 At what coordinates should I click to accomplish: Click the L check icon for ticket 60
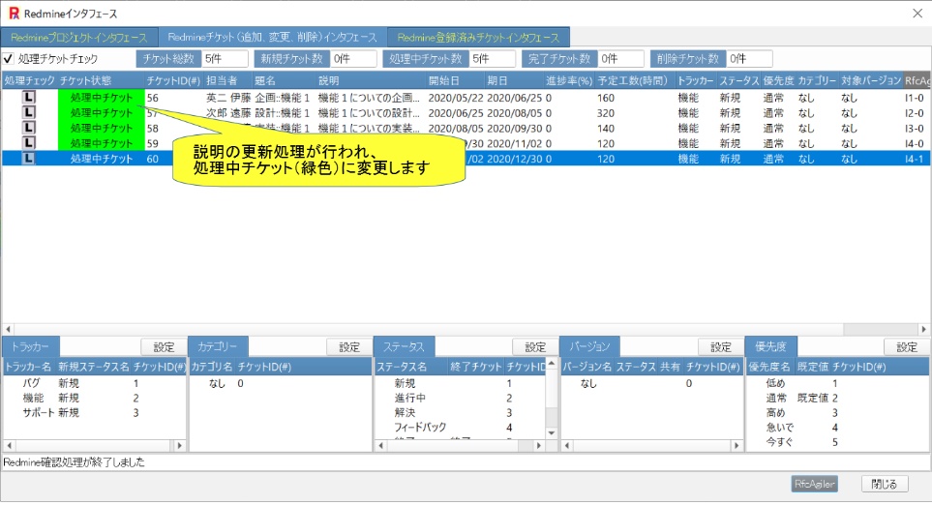click(28, 159)
